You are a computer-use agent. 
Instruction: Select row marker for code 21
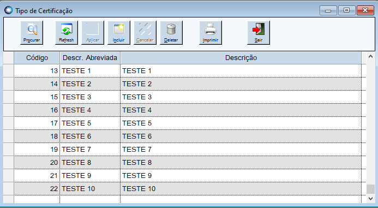[x=9, y=175]
